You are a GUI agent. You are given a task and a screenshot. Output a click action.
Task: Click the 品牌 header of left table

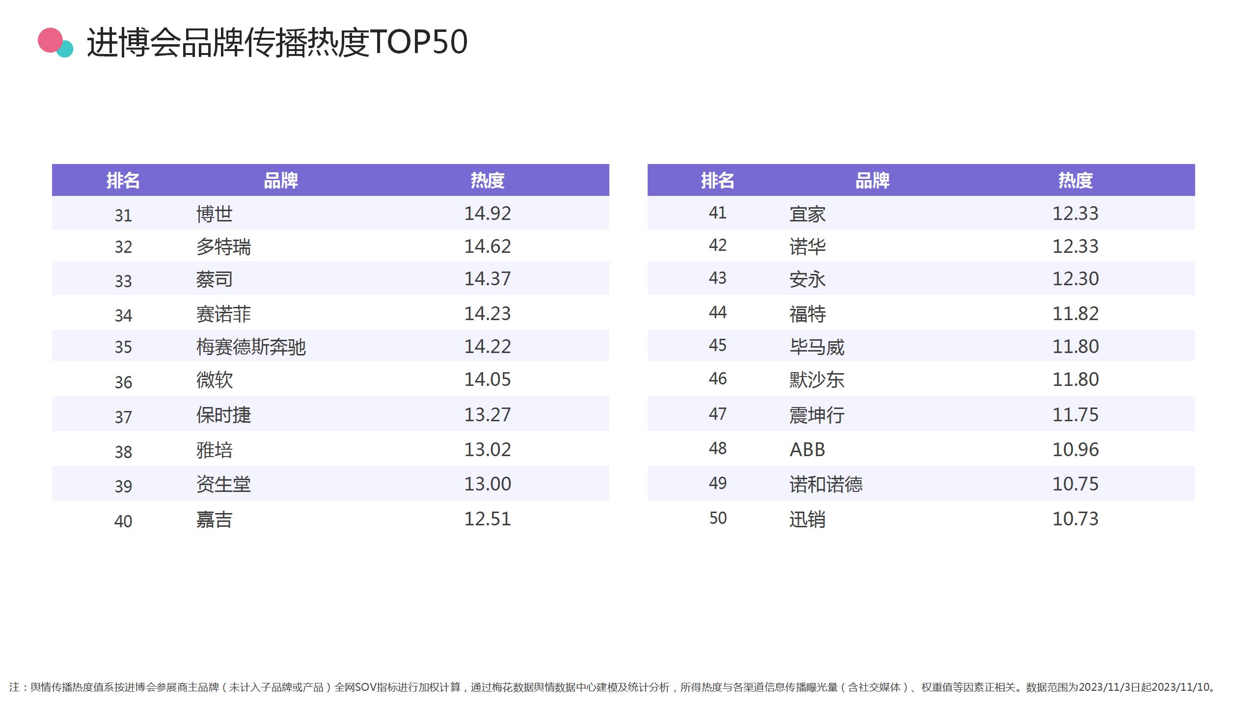pyautogui.click(x=281, y=181)
